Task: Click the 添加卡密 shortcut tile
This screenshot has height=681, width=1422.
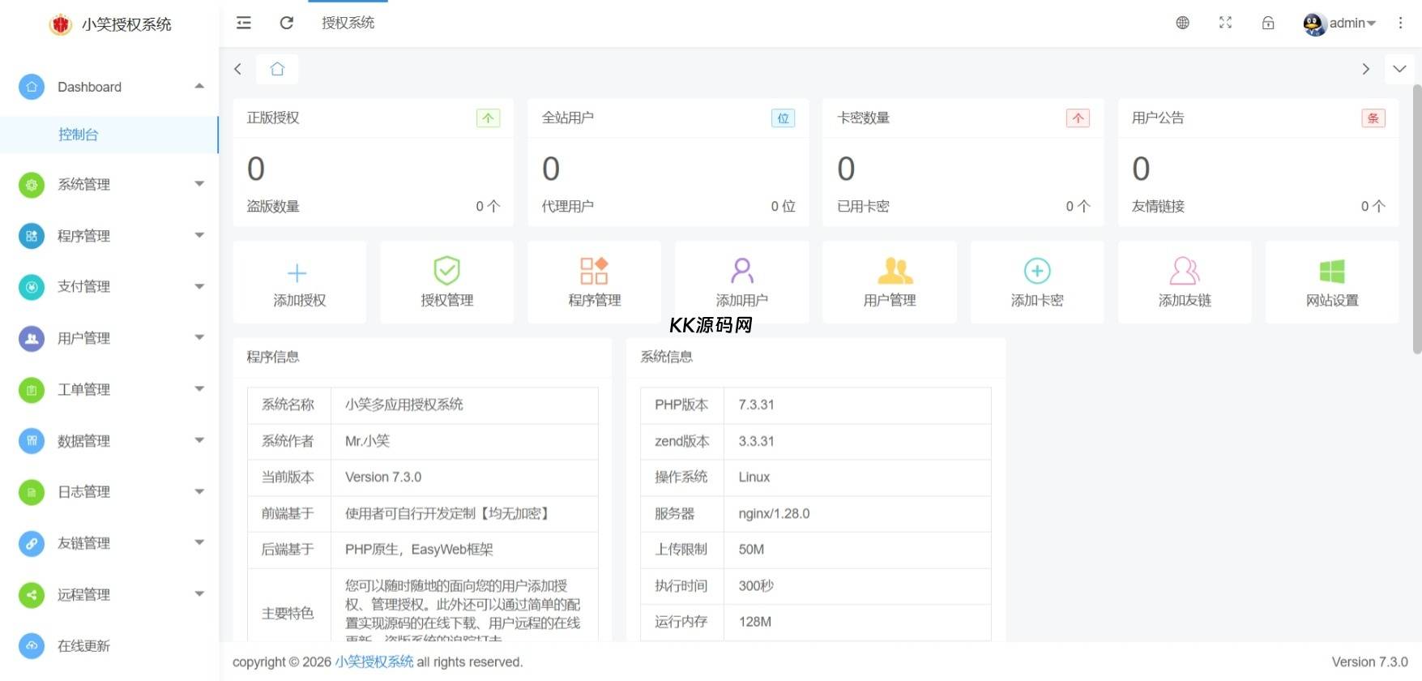Action: tap(1036, 283)
